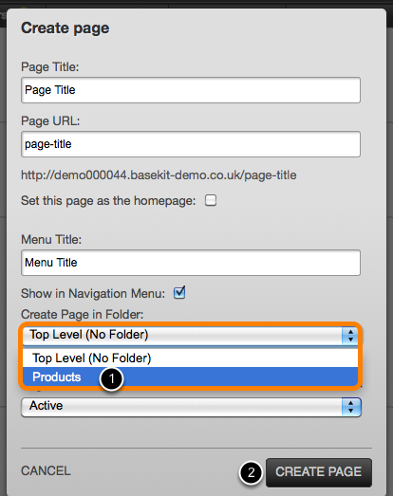Image resolution: width=393 pixels, height=496 pixels.
Task: Click the Set this page as the homepage label
Action: pyautogui.click(x=108, y=201)
